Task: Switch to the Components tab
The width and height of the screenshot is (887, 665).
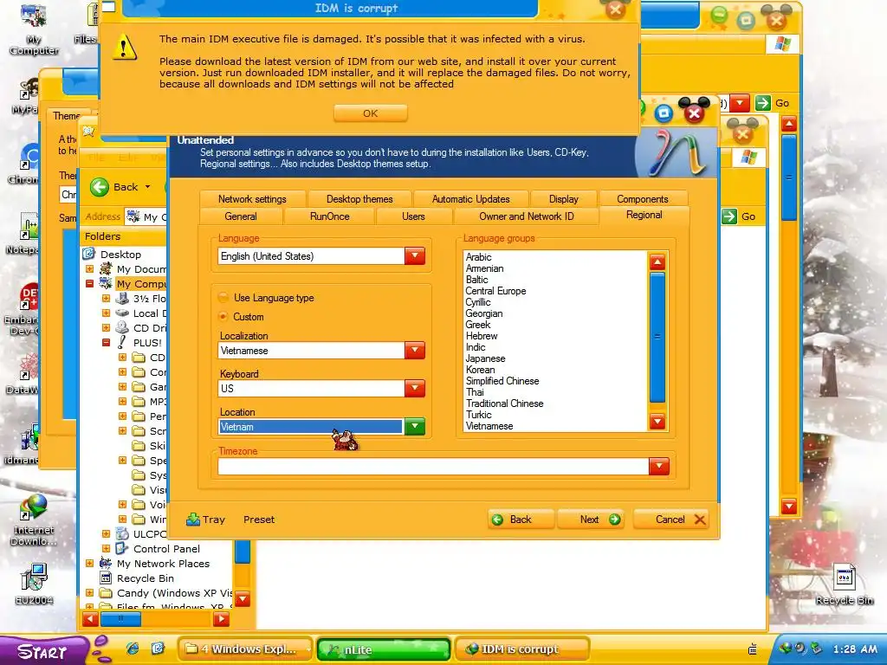Action: click(x=643, y=199)
